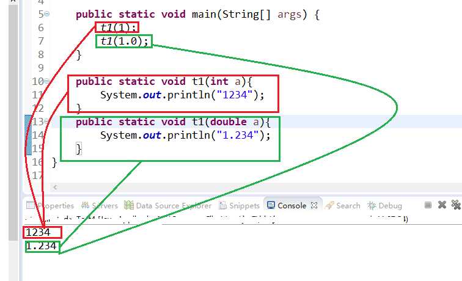The image size is (462, 281).
Task: Click the Search flashlight icon
Action: pos(329,205)
